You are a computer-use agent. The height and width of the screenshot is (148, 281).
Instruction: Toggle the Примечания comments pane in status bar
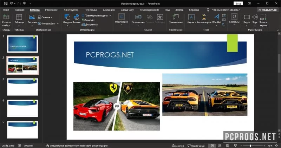pos(196,146)
